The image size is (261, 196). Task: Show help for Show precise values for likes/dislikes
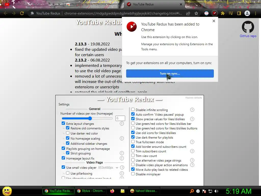click(192, 119)
